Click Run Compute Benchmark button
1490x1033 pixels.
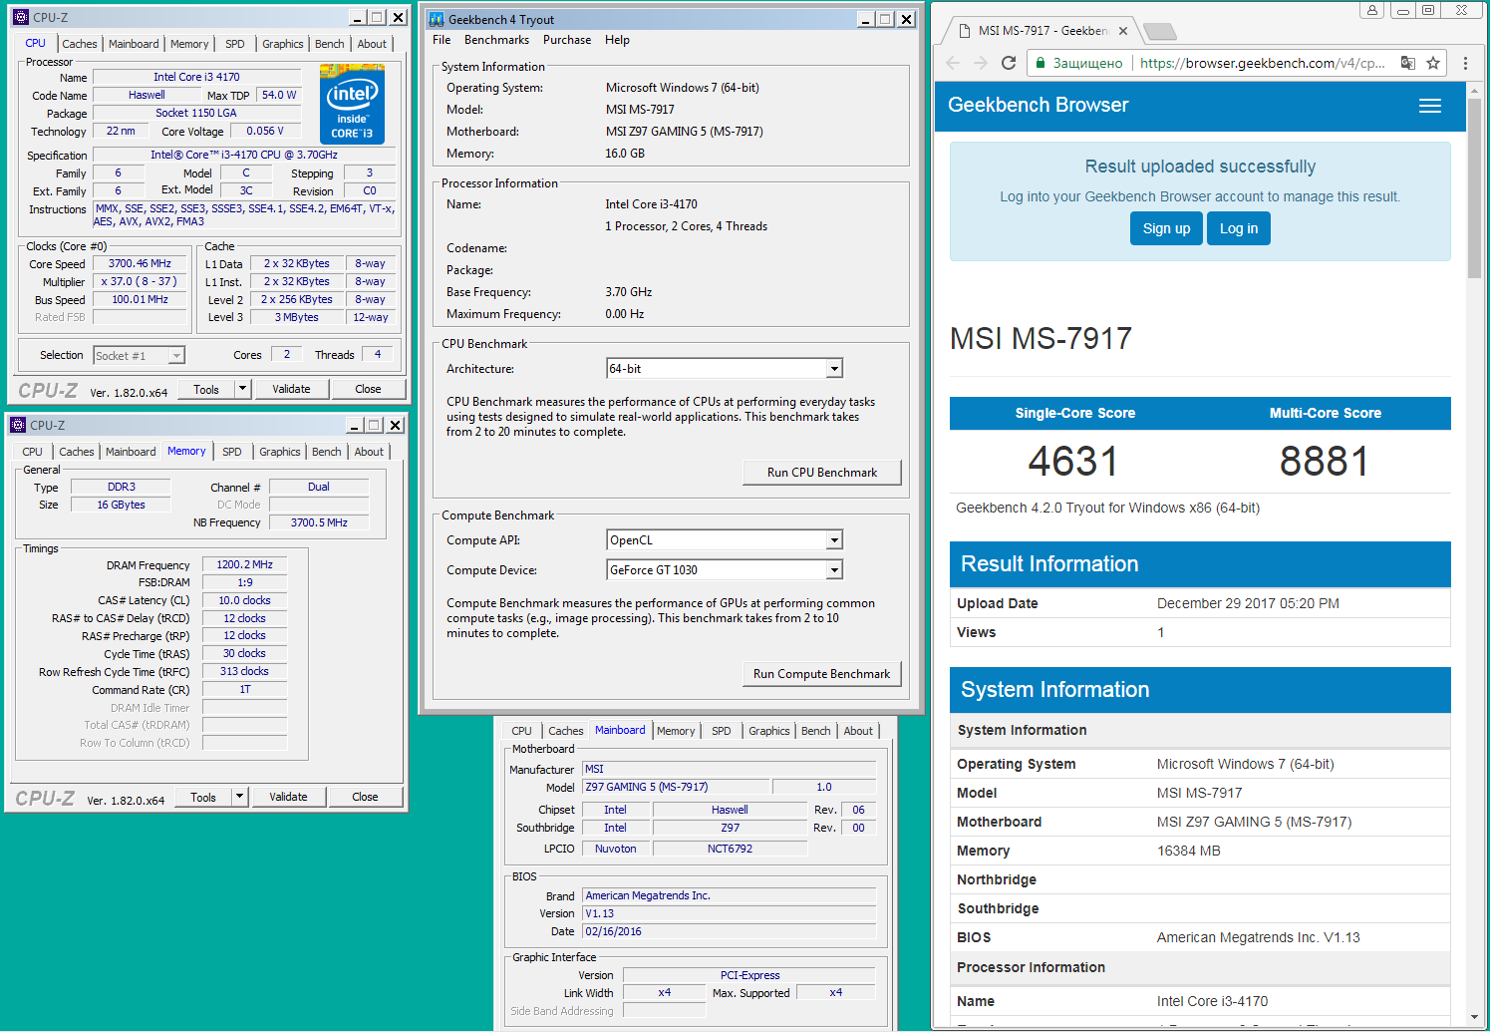click(x=822, y=674)
